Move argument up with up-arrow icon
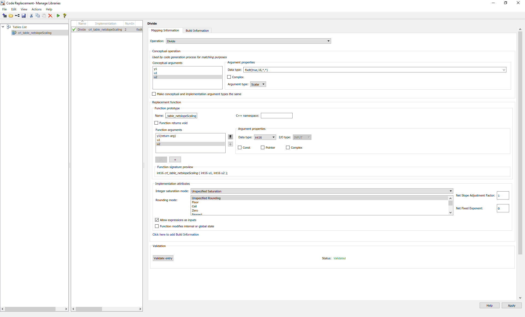Screen dimensions: 525x317 (231, 137)
